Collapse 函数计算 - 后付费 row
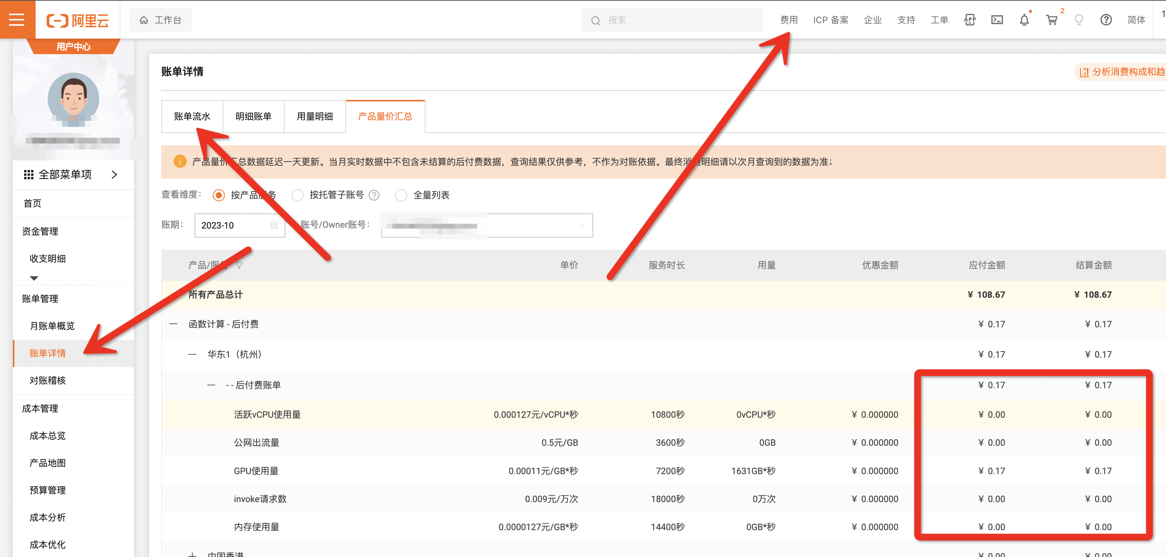This screenshot has width=1166, height=557. tap(173, 324)
